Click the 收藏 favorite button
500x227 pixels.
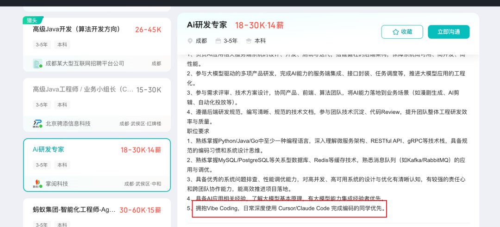point(402,32)
